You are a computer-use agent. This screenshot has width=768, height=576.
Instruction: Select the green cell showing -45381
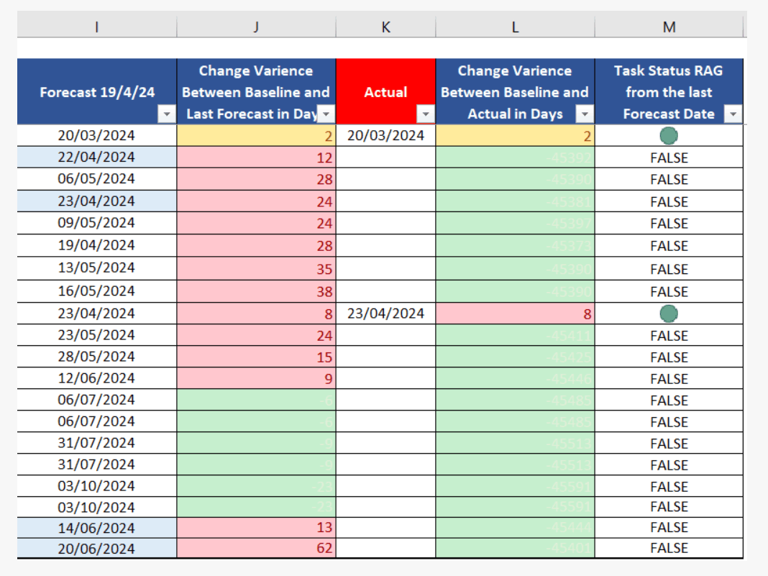click(516, 201)
